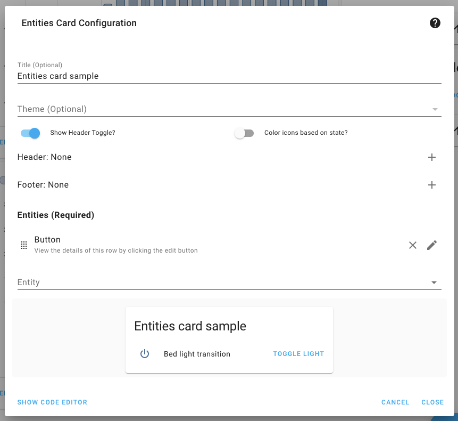
Task: Click Bed light transition in the preview
Action: [x=196, y=353]
